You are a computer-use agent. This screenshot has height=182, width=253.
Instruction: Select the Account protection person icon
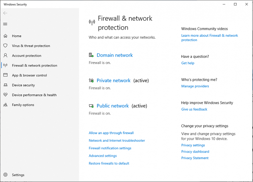pyautogui.click(x=5, y=56)
